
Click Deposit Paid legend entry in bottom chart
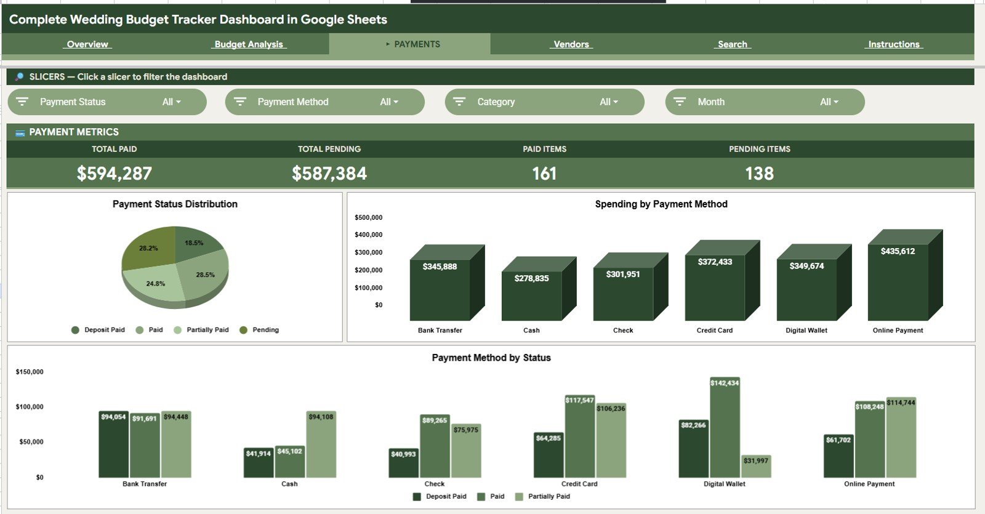(x=440, y=497)
